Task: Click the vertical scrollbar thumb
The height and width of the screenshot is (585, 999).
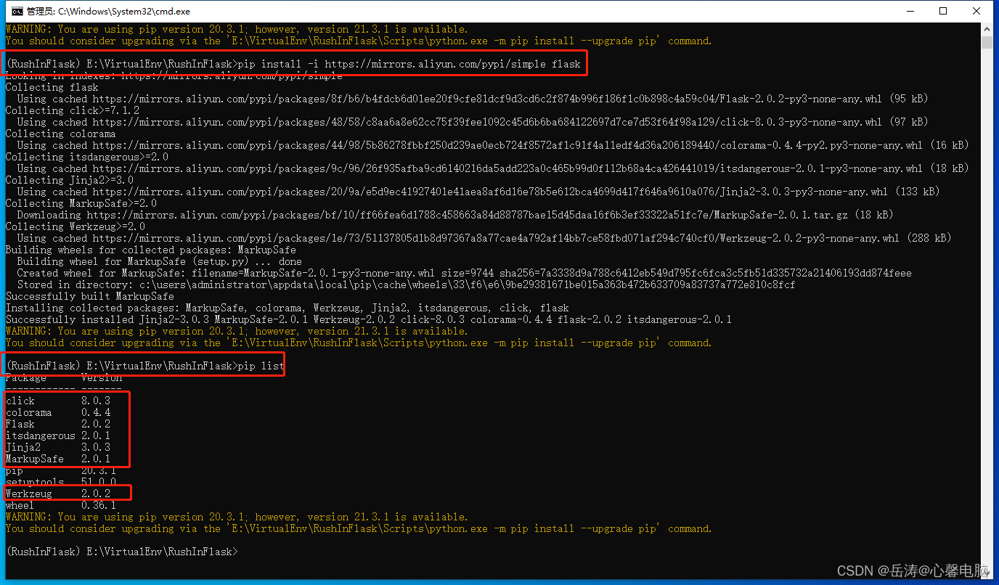Action: (987, 41)
